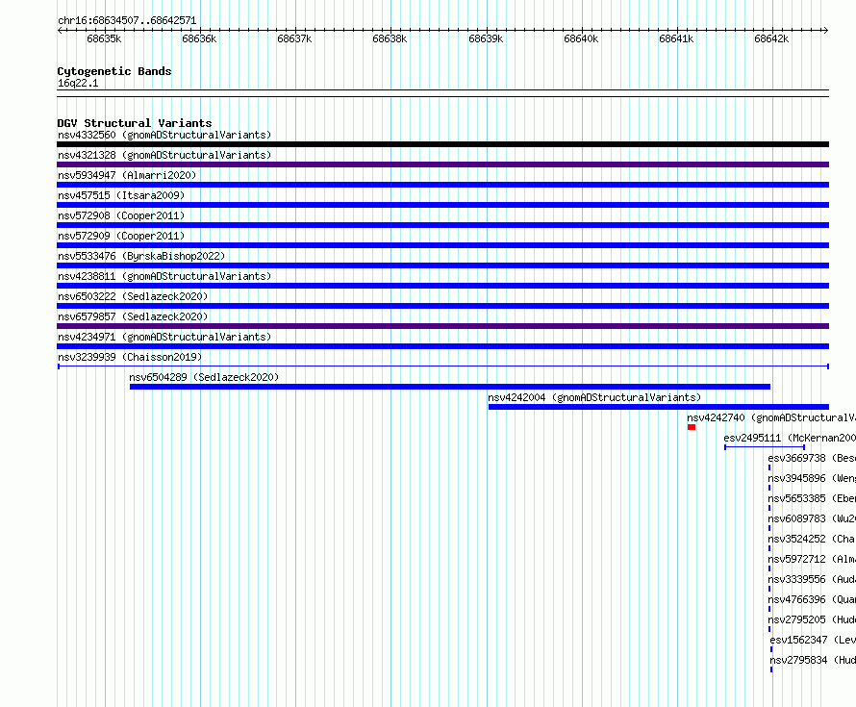Click the nsv5533476 blue variant bar

[442, 265]
